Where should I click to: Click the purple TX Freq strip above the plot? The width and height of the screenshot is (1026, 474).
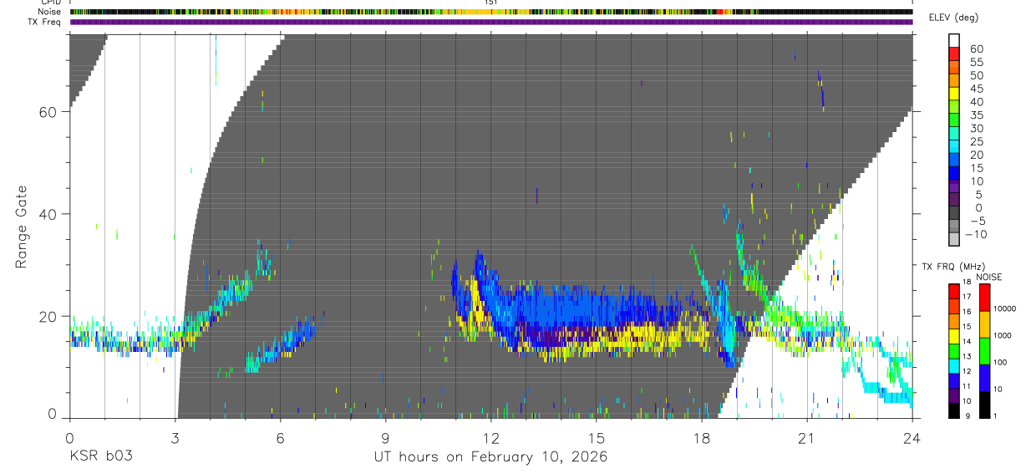(x=491, y=22)
